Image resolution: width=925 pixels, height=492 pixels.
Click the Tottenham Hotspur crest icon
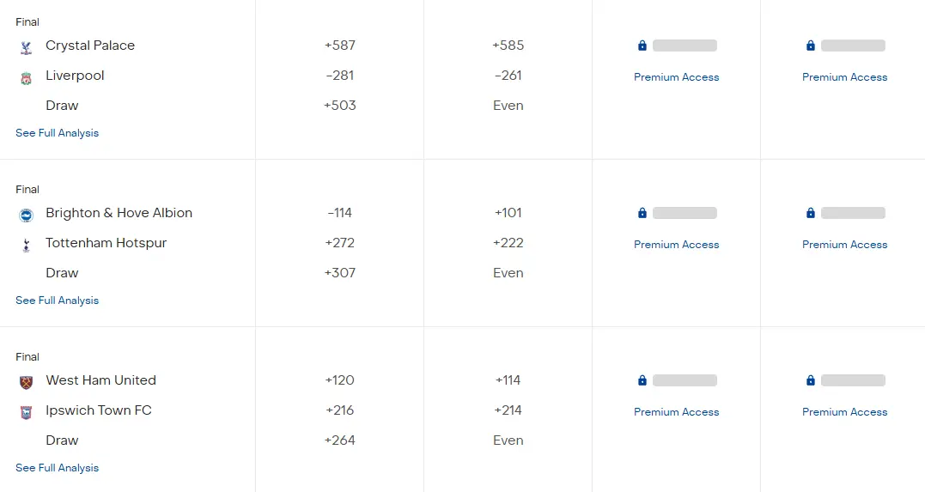click(26, 246)
